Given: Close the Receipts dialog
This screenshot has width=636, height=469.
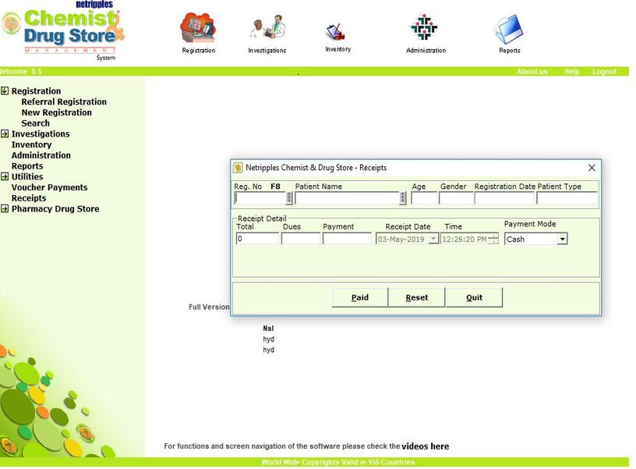Looking at the screenshot, I should pyautogui.click(x=592, y=168).
